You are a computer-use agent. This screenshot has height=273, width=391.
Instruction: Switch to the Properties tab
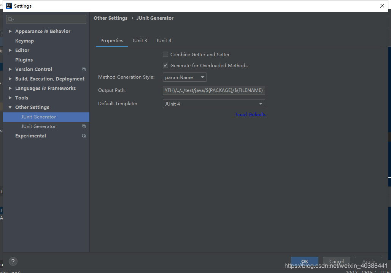click(x=112, y=41)
